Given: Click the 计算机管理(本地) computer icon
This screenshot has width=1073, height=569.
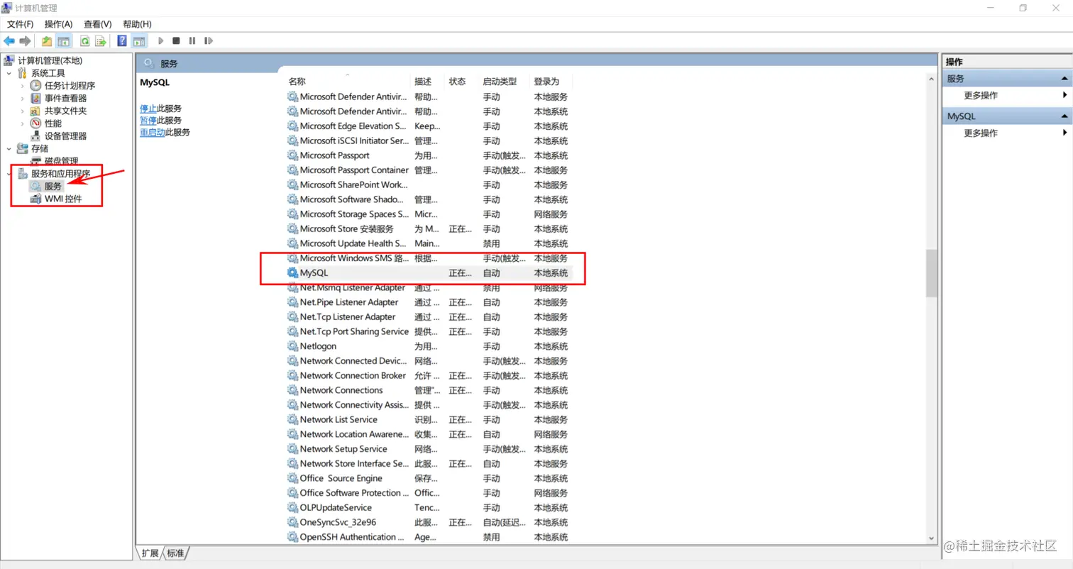Looking at the screenshot, I should click(9, 61).
